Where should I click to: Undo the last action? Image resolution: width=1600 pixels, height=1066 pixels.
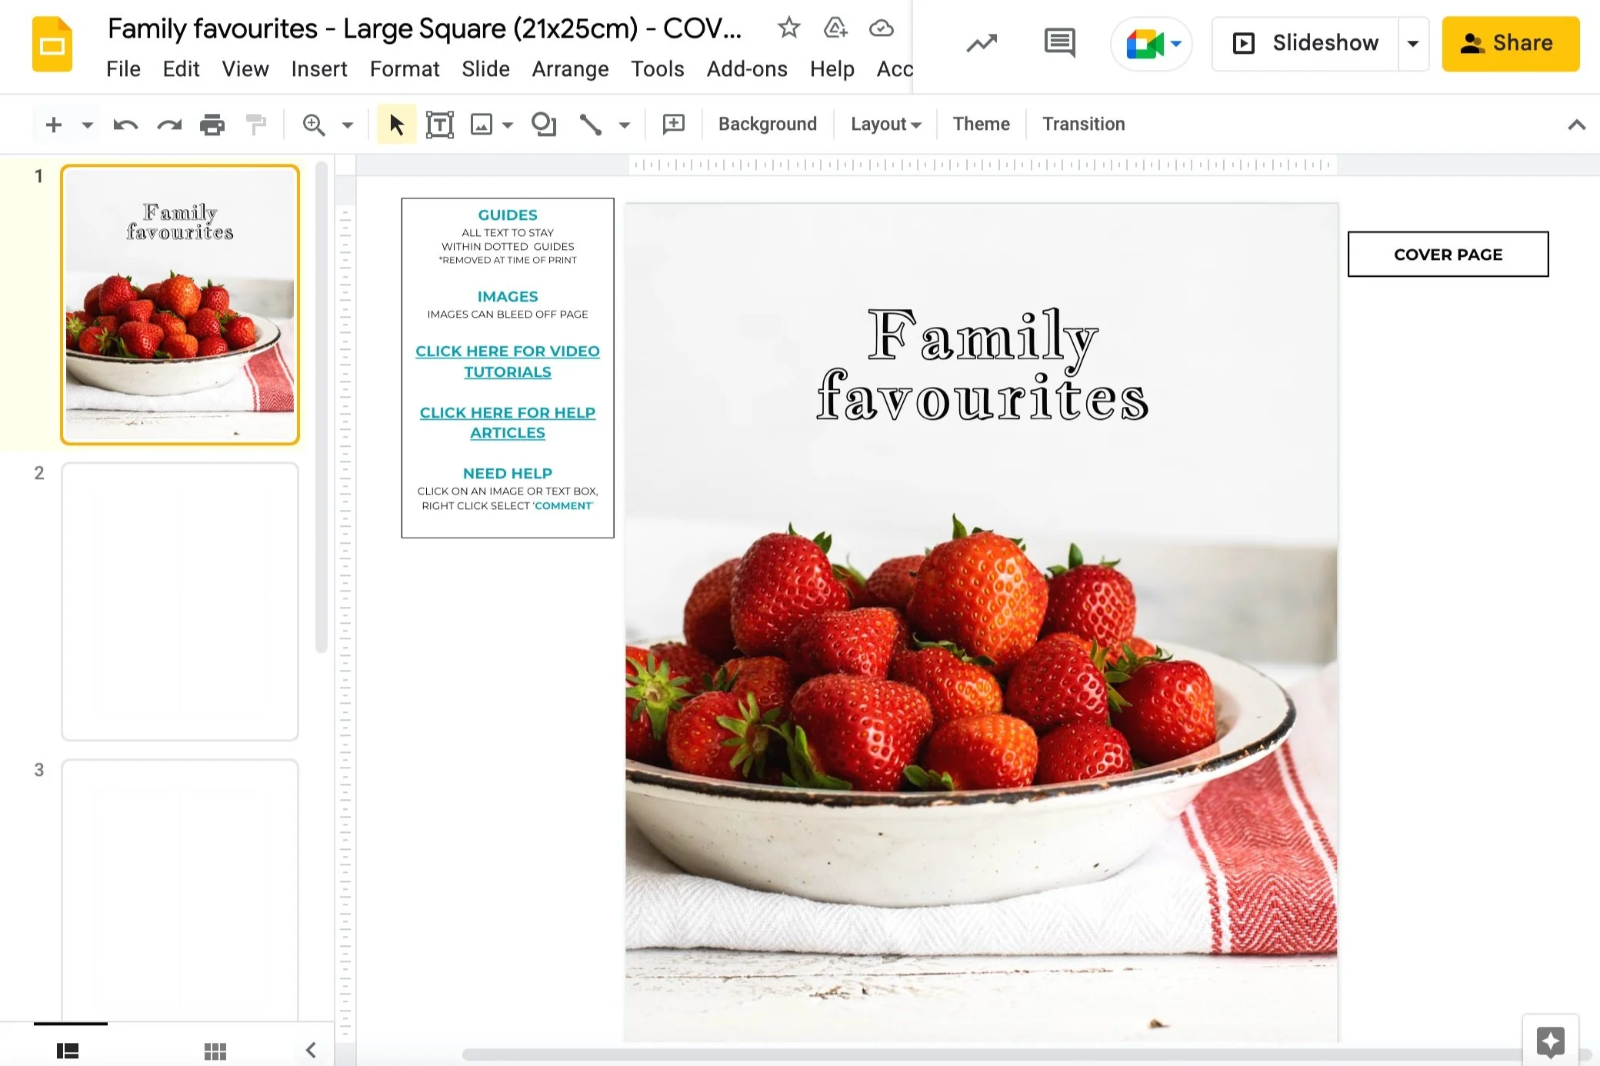(x=124, y=124)
